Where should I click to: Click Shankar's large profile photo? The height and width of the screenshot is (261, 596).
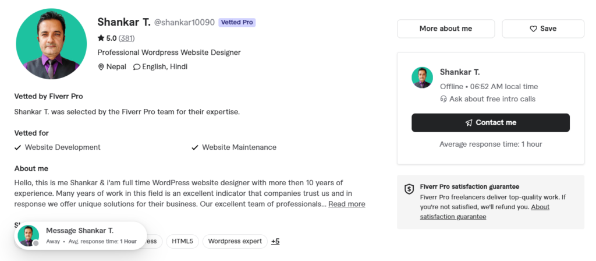pyautogui.click(x=51, y=43)
